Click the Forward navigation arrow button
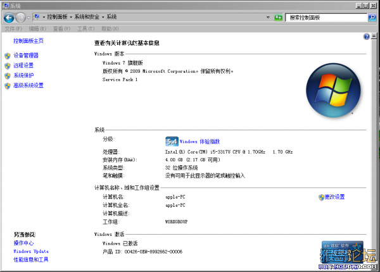The height and width of the screenshot is (272, 380). coord(20,18)
